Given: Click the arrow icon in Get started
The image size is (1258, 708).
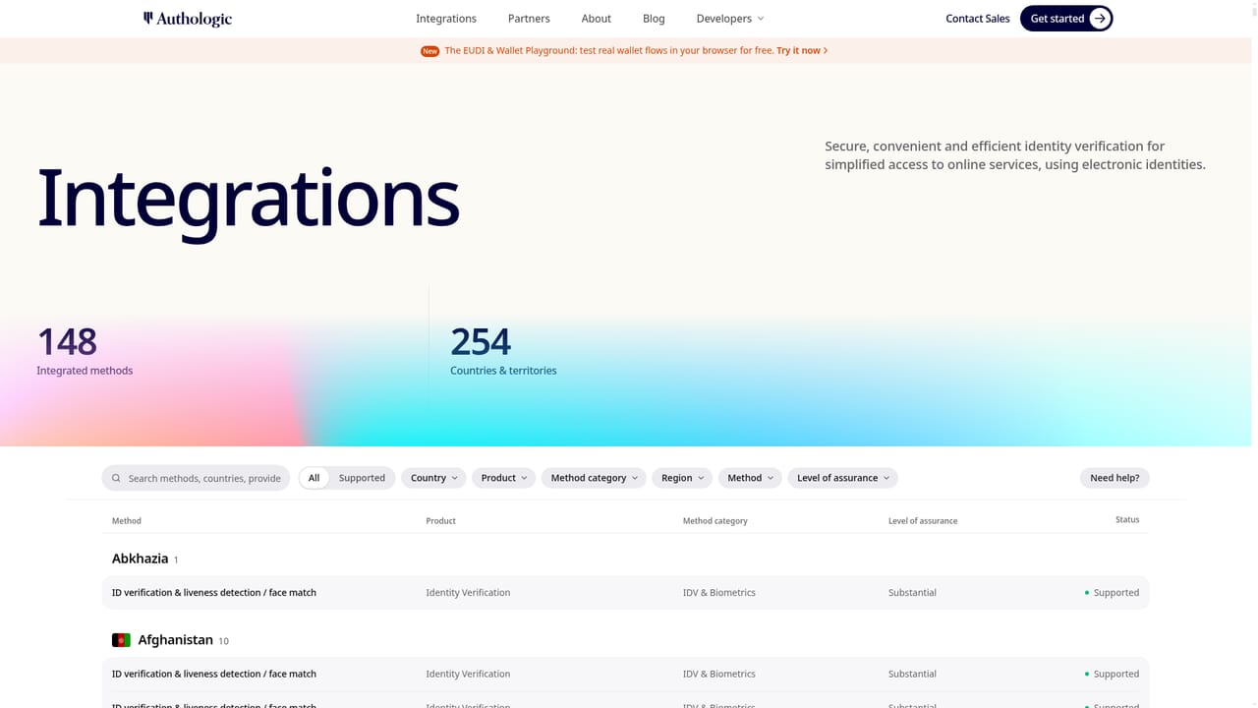Looking at the screenshot, I should pyautogui.click(x=1100, y=19).
